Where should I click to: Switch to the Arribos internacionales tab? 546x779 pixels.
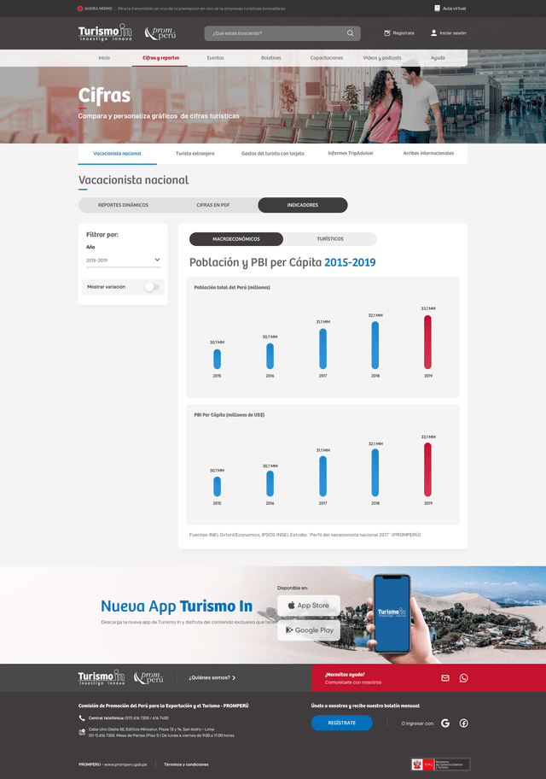coord(428,153)
